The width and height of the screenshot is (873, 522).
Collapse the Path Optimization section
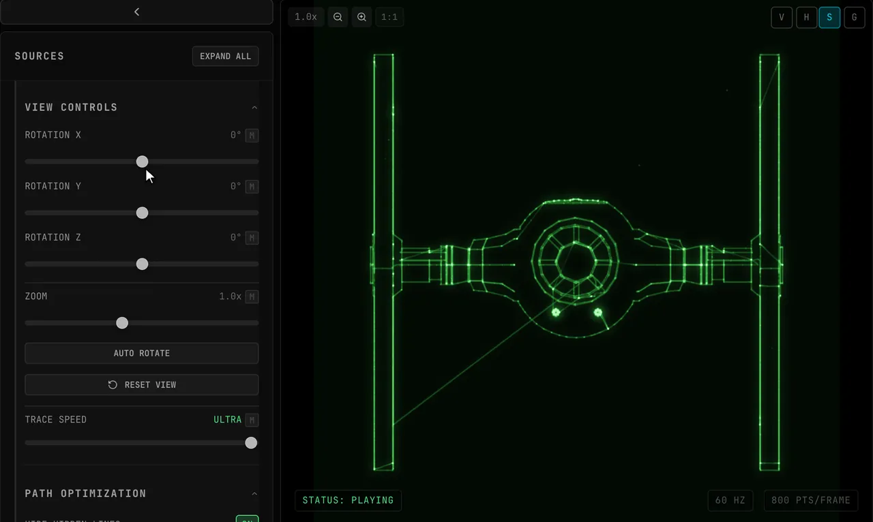click(254, 493)
